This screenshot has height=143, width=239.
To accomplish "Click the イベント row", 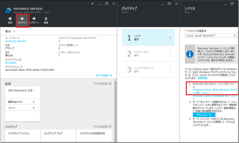I will (23, 108).
